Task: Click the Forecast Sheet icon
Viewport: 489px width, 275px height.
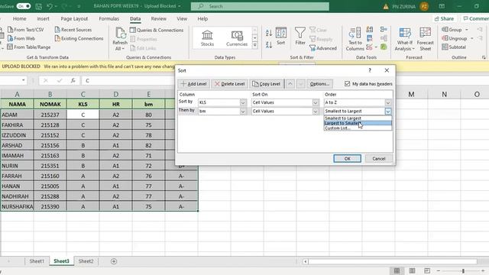Action: click(425, 39)
